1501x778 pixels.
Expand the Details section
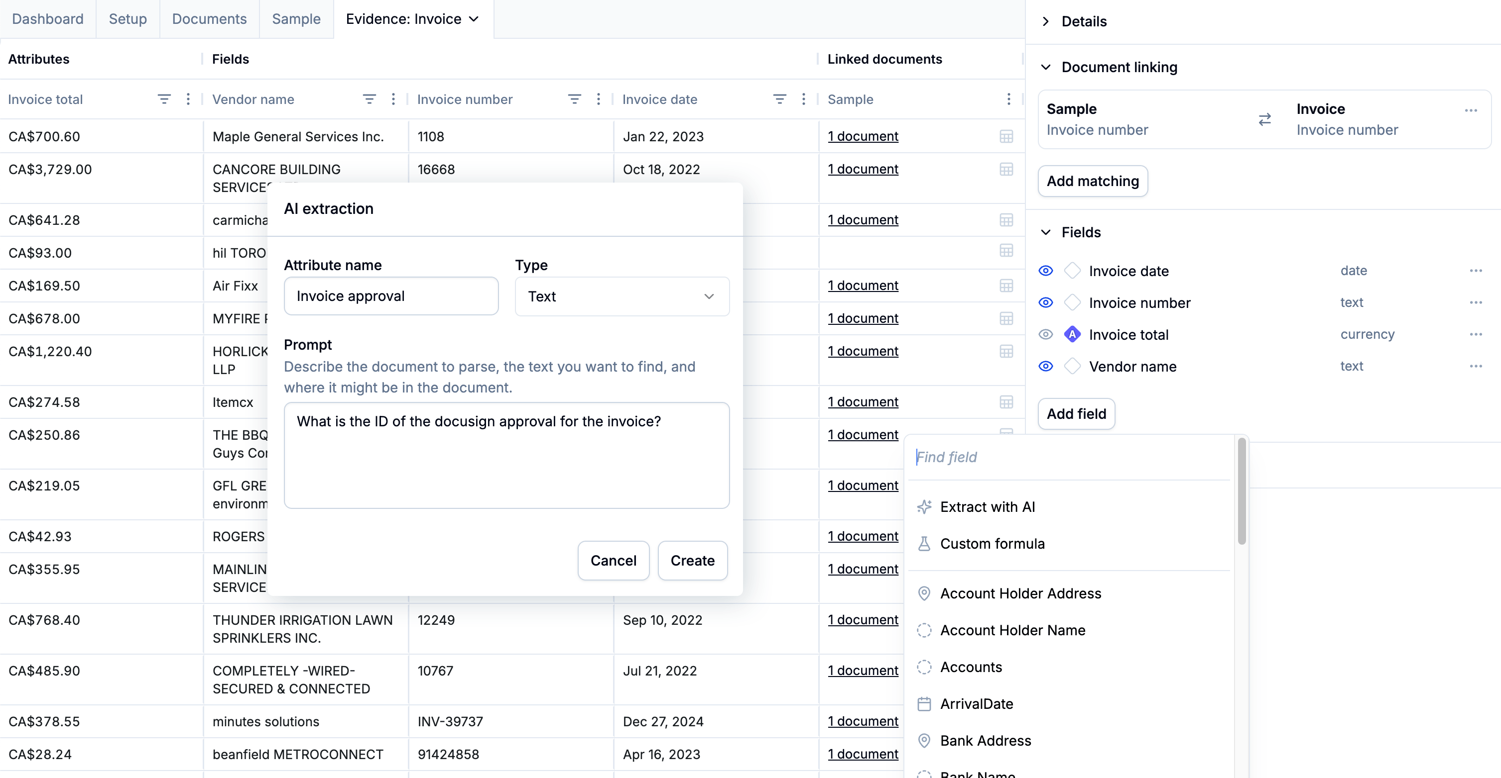1046,21
